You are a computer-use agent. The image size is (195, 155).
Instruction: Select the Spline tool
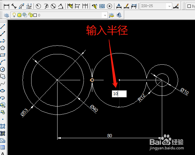click(3, 83)
